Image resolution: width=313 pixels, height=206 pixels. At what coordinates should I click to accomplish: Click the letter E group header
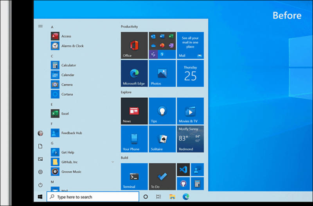point(52,104)
